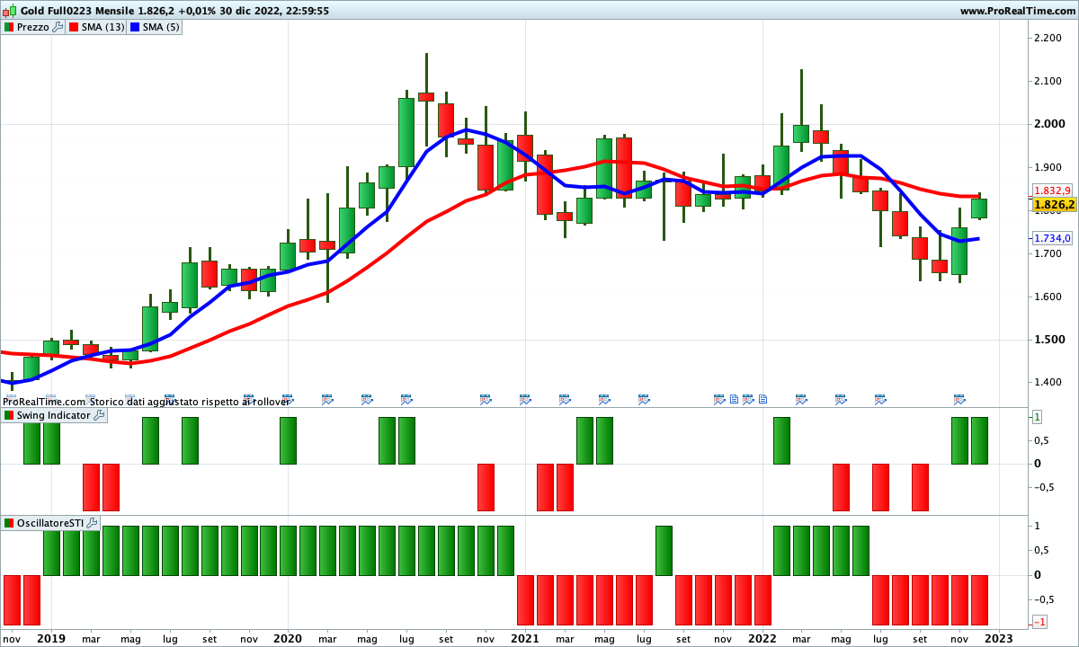Screen dimensions: 1079x647
Task: Click the Swing Indicator red-green icon
Action: [x=8, y=415]
